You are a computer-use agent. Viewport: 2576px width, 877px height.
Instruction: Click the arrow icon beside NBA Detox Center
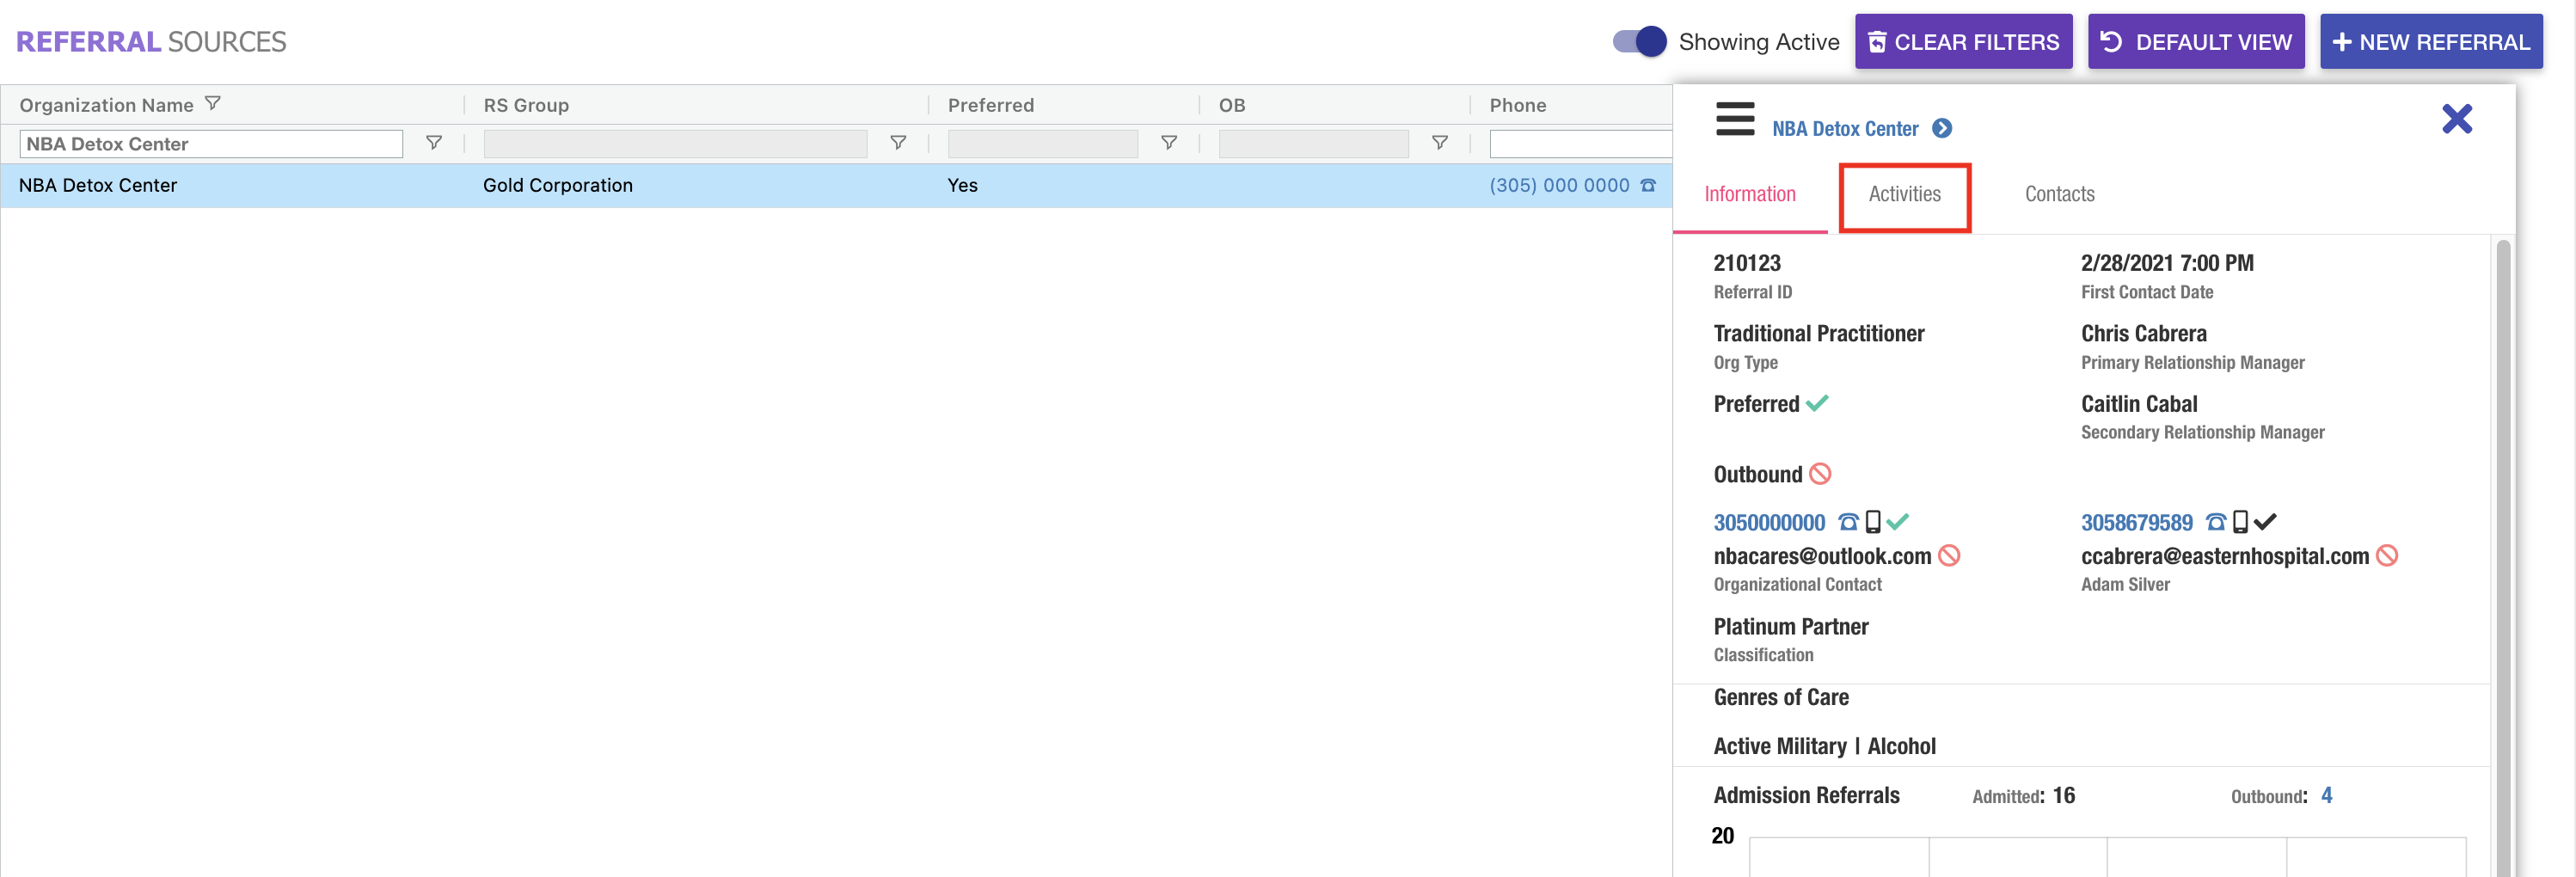(x=1942, y=128)
